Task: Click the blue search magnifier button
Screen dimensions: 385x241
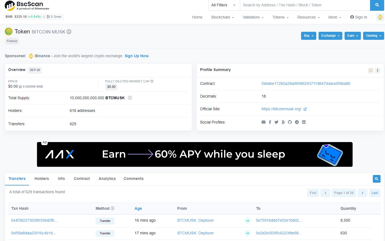Action: (x=377, y=5)
